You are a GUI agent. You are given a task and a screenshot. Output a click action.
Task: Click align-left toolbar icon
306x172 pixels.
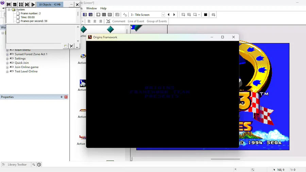click(89, 21)
